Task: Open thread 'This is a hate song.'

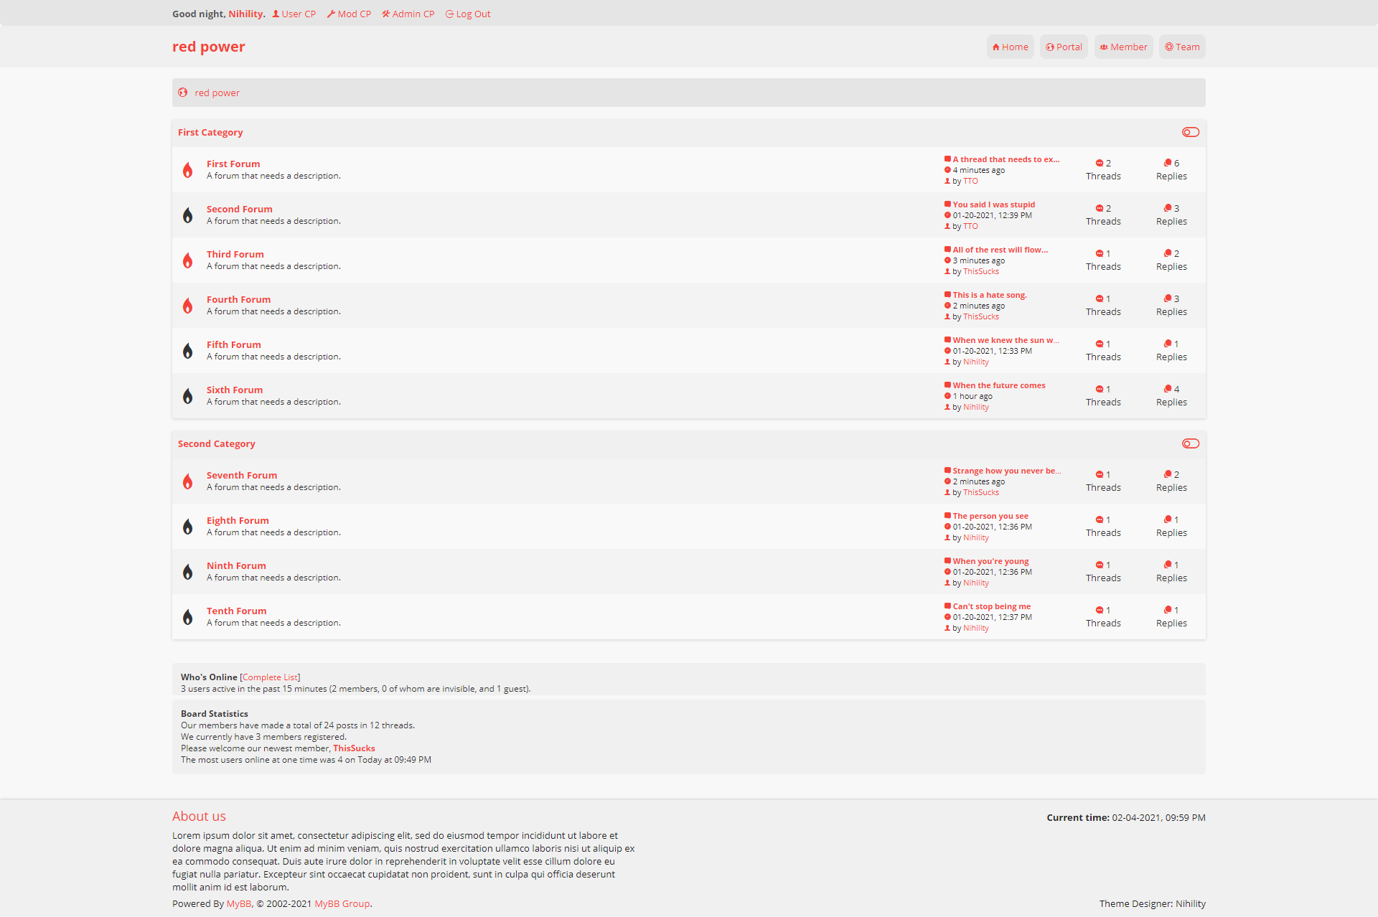Action: point(989,295)
